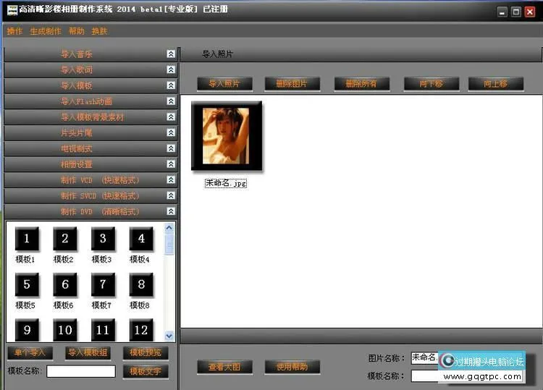Click the 导入Flash动画 panel header
The height and width of the screenshot is (390, 543).
coord(90,101)
